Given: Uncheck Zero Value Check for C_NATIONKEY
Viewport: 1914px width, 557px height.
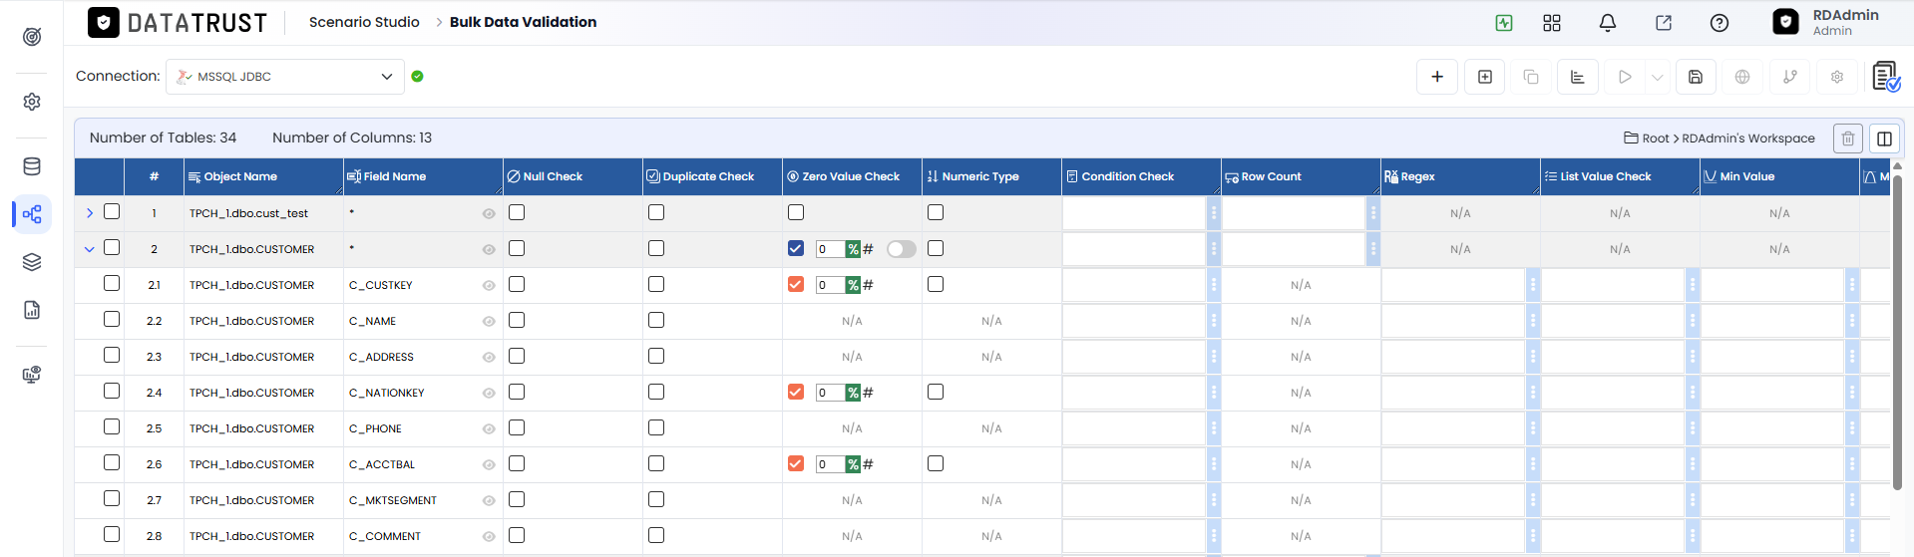Looking at the screenshot, I should point(796,392).
